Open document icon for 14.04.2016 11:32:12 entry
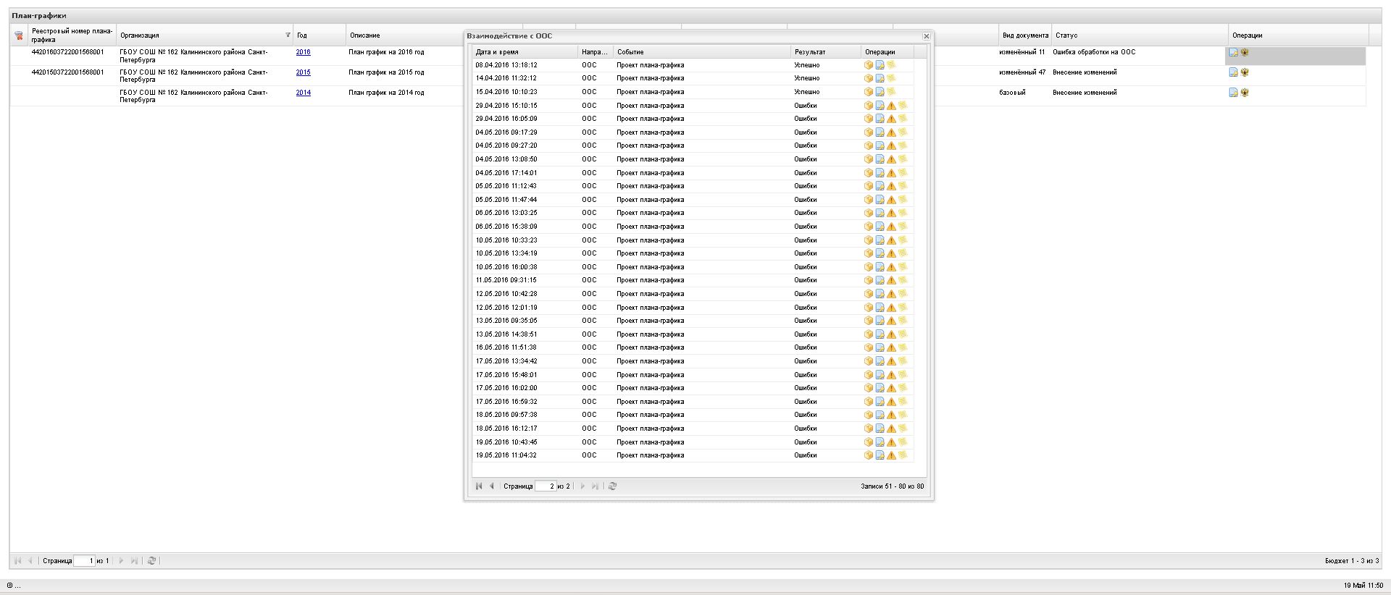This screenshot has width=1391, height=595. point(880,78)
